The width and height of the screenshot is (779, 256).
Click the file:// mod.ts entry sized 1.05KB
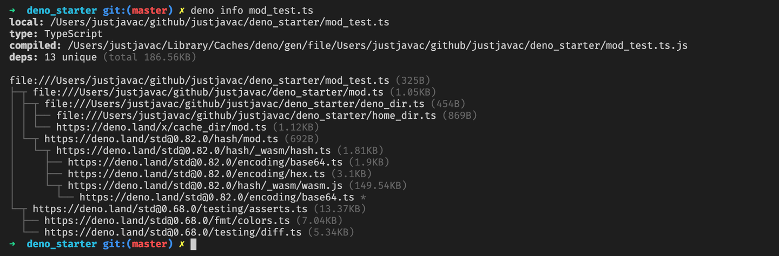tap(208, 92)
